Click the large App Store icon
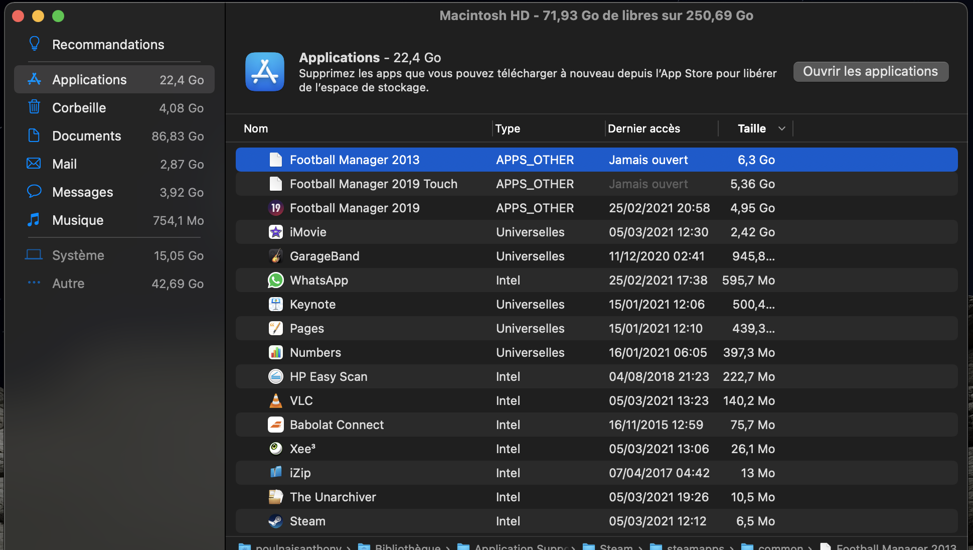The width and height of the screenshot is (973, 550). pyautogui.click(x=265, y=72)
